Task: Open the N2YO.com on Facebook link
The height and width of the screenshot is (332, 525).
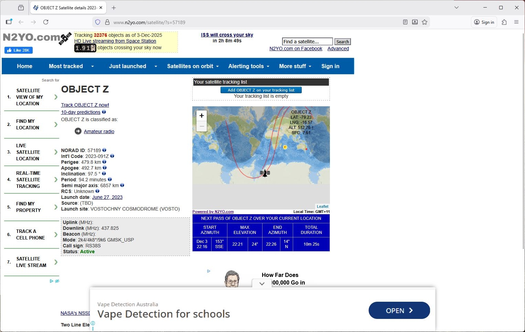Action: [x=296, y=49]
